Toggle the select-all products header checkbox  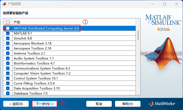coord(8,22)
